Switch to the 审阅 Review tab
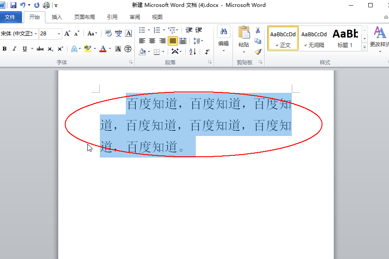This screenshot has height=259, width=389. point(135,17)
